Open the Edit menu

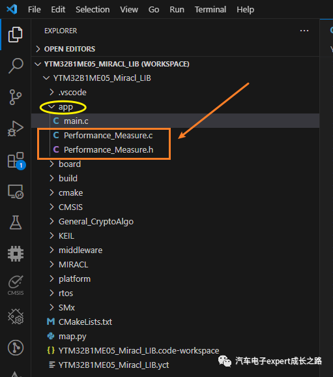(58, 10)
